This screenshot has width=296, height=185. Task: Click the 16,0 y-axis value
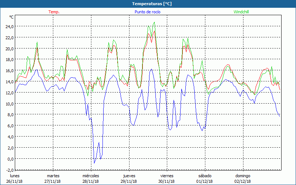click(10, 71)
